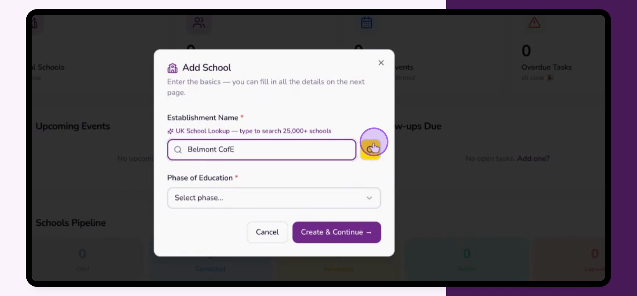Click the school building icon beside Add School
The width and height of the screenshot is (637, 296).
(173, 68)
